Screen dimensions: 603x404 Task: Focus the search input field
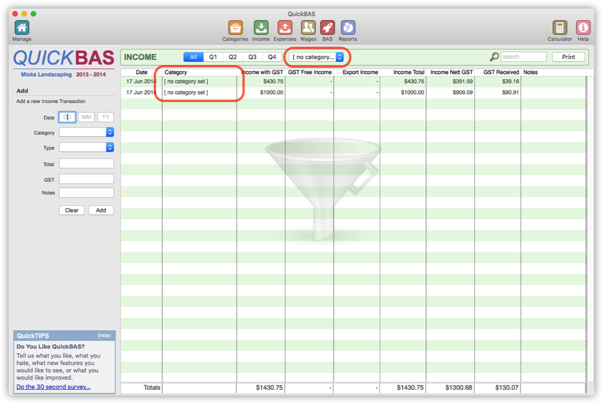[x=523, y=57]
